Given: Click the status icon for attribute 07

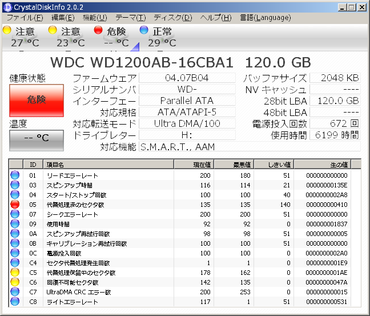Looking at the screenshot, I should [15, 214].
